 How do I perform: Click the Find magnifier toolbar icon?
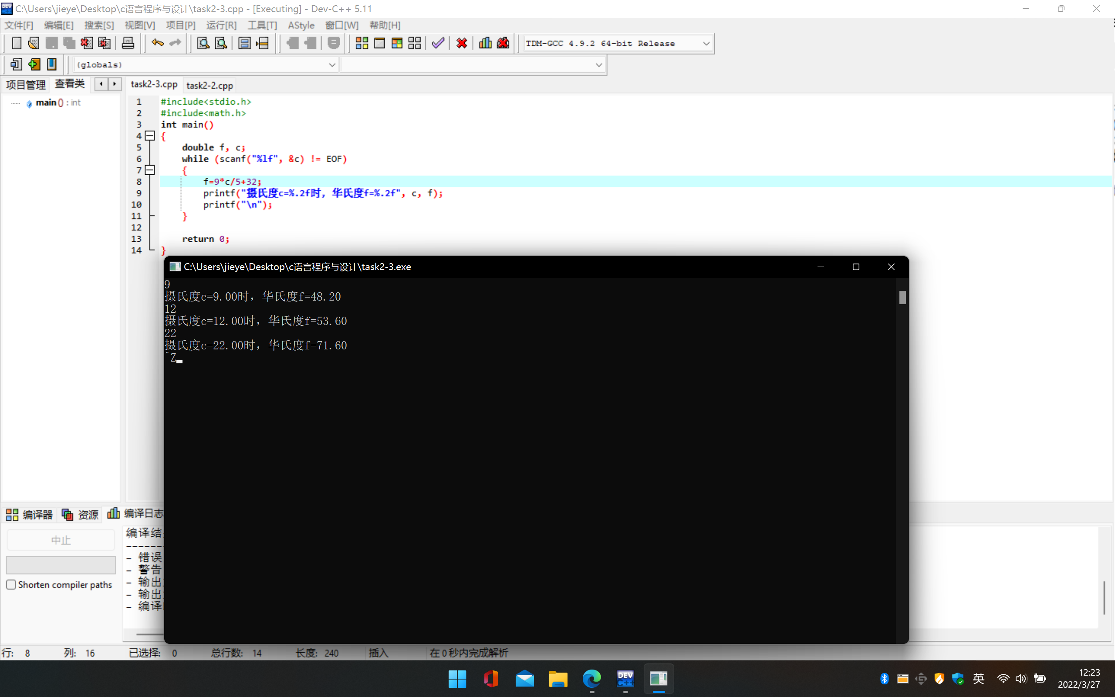click(x=203, y=43)
